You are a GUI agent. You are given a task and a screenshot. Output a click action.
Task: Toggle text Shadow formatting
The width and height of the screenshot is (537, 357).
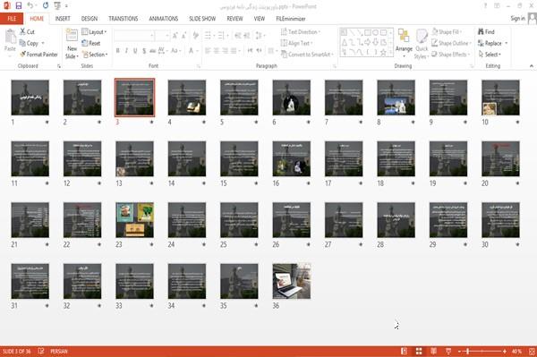pos(144,51)
